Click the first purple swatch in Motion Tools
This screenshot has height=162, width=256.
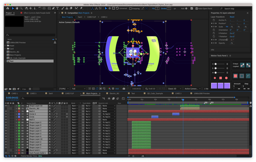214,86
